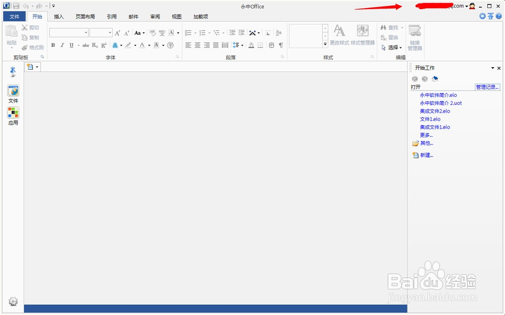Image resolution: width=505 pixels, height=315 pixels.
Task: Click the 管理记录.. button
Action: tap(487, 87)
